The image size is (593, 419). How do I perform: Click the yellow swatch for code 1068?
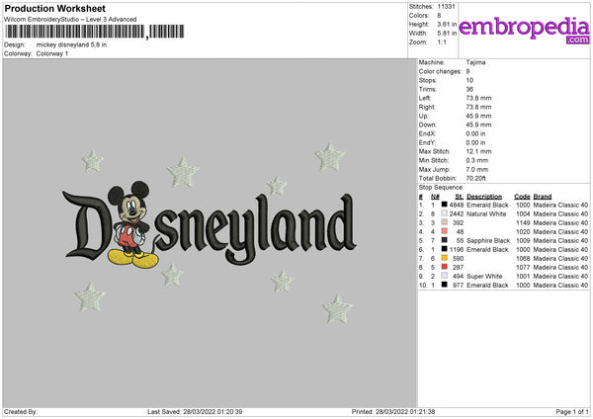(x=445, y=258)
